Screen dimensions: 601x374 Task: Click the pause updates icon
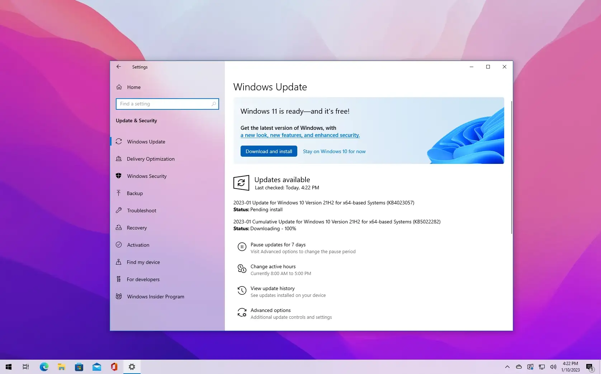pyautogui.click(x=242, y=247)
